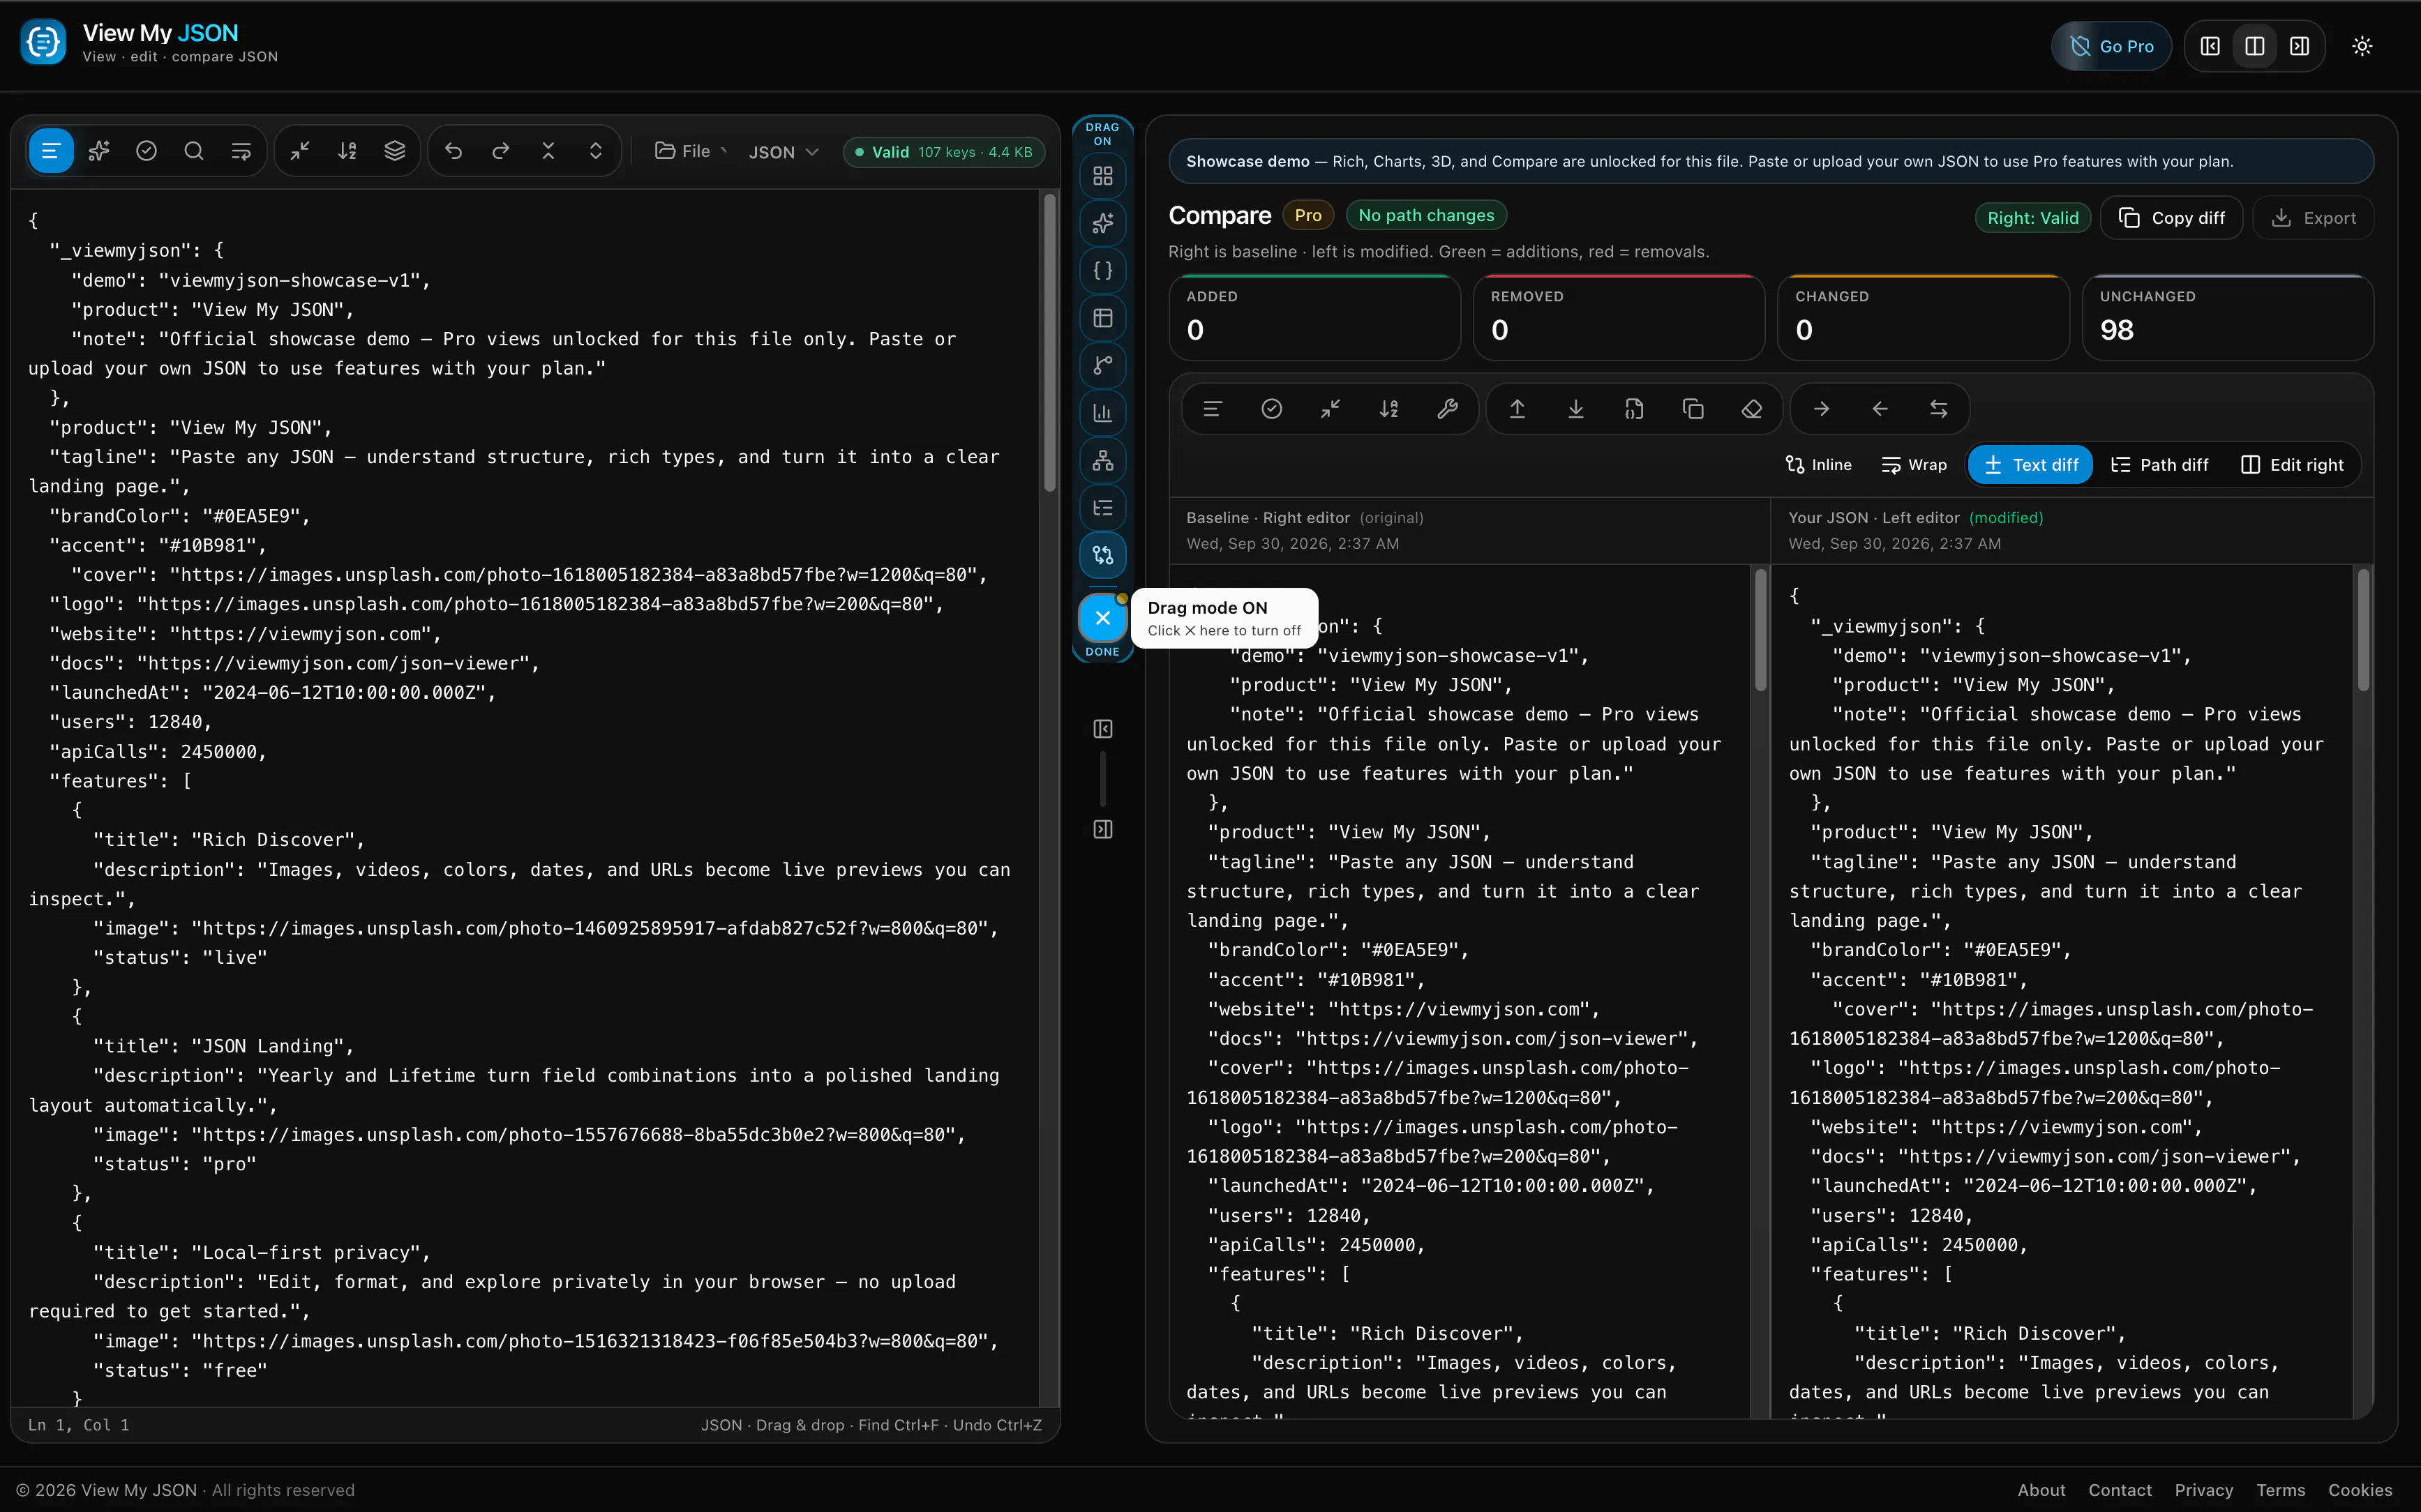Image resolution: width=2421 pixels, height=1512 pixels.
Task: Click the eraser clear icon in the compare toolbar
Action: click(1752, 409)
